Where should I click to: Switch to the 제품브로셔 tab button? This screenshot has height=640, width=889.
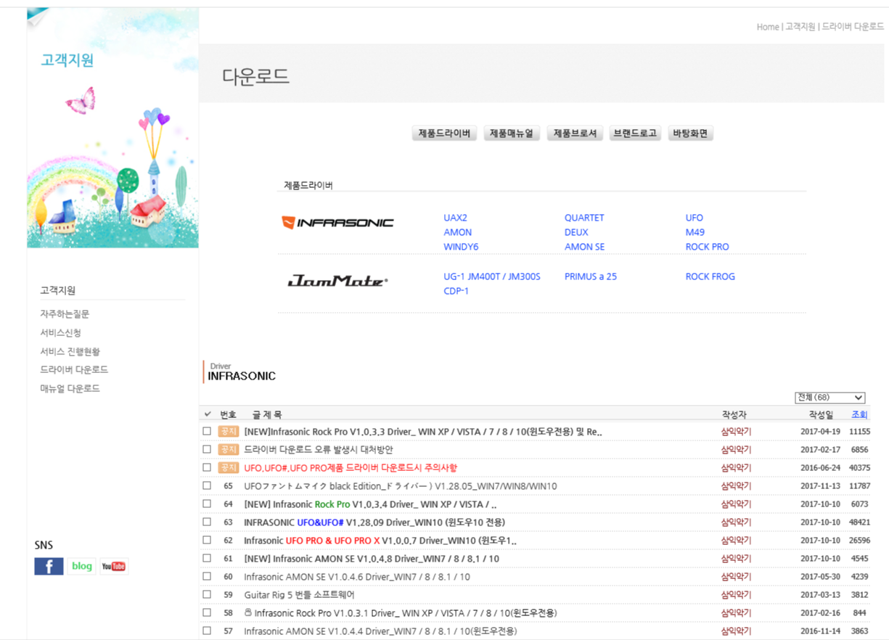[x=575, y=134]
